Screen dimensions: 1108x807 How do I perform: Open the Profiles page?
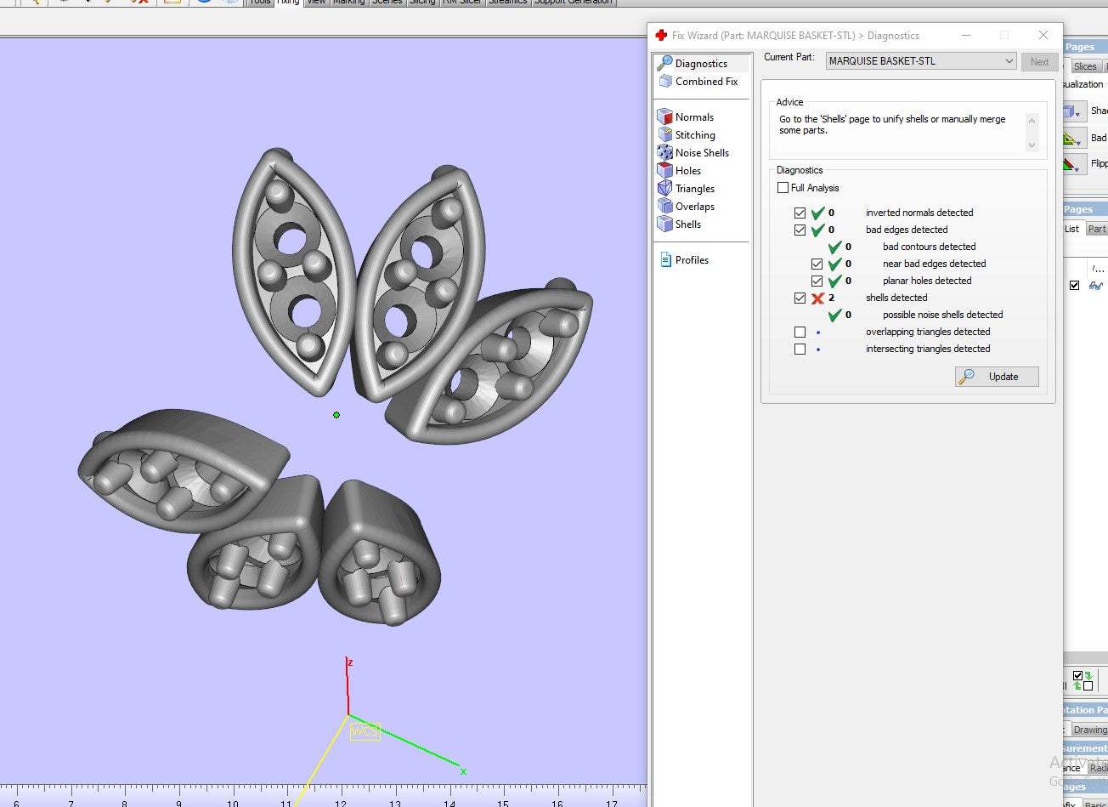tap(691, 260)
